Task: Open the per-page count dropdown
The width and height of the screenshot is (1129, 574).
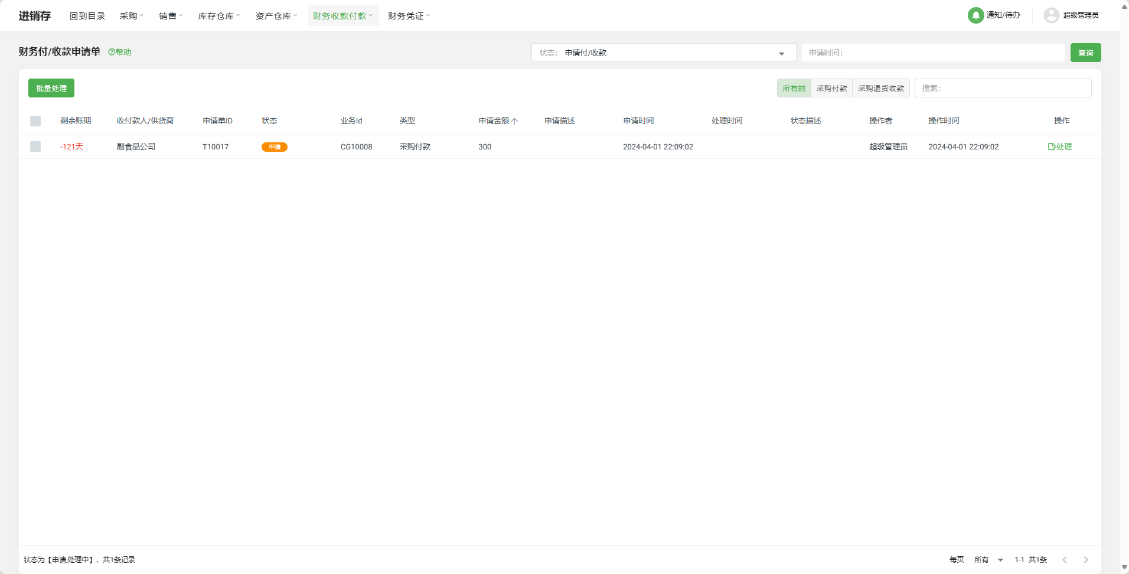Action: [x=1000, y=560]
